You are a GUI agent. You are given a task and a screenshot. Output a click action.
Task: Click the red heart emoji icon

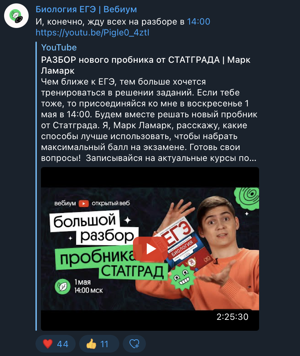point(48,344)
